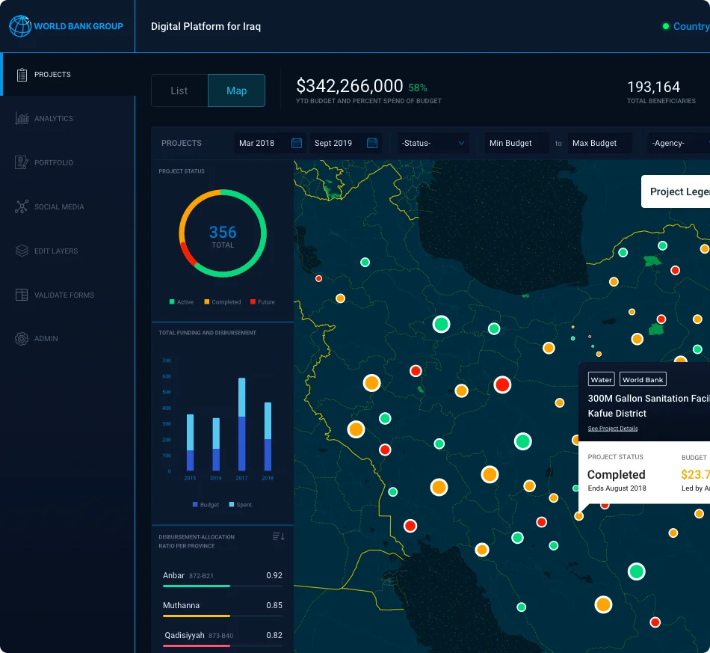Open the Social Media network icon

click(22, 206)
